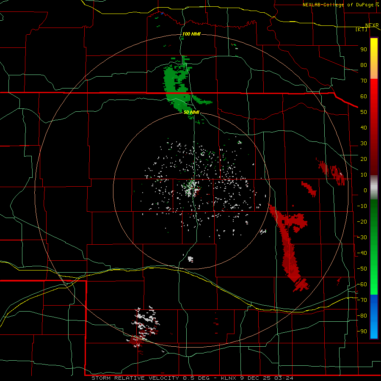Click the -10 value on color scale

[362, 206]
